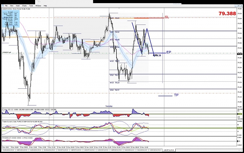Restore the chart child window

point(239,6)
